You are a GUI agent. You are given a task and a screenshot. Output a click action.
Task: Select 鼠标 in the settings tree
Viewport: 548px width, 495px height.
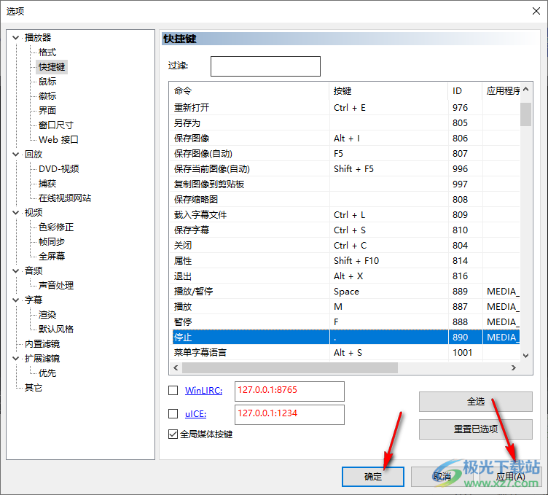47,82
